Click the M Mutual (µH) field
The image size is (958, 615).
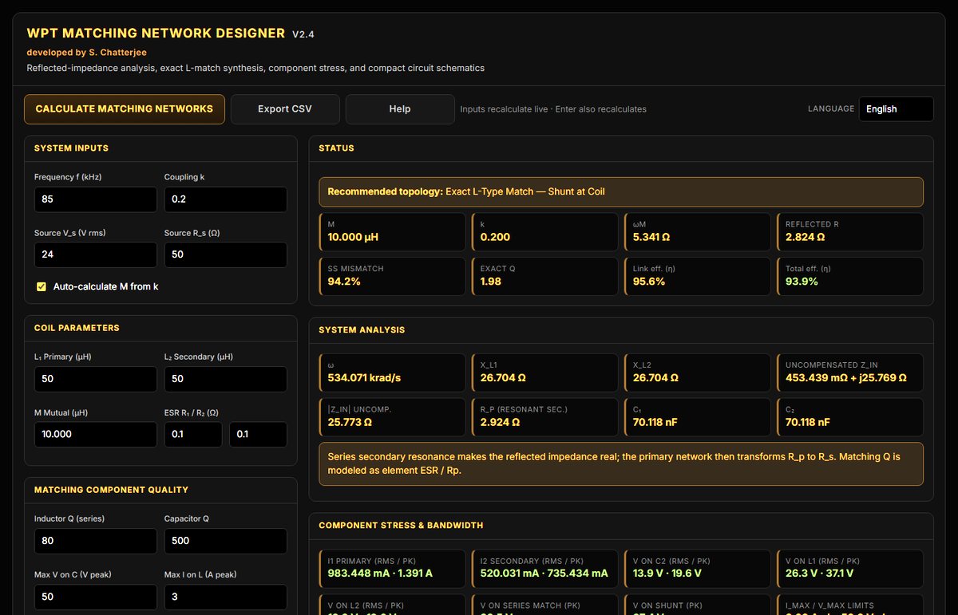[x=96, y=435]
